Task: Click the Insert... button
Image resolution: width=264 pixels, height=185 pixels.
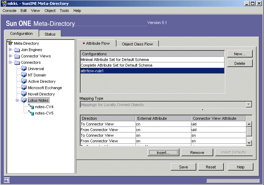Action: 163,153
